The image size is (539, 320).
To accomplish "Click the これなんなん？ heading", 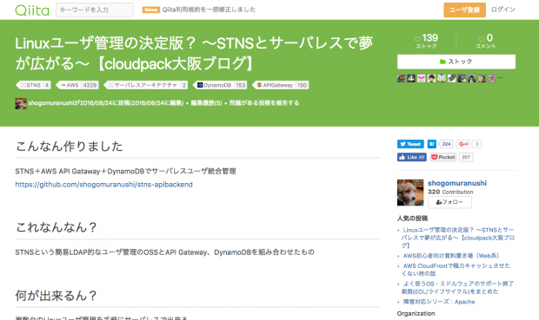I will click(x=57, y=227).
